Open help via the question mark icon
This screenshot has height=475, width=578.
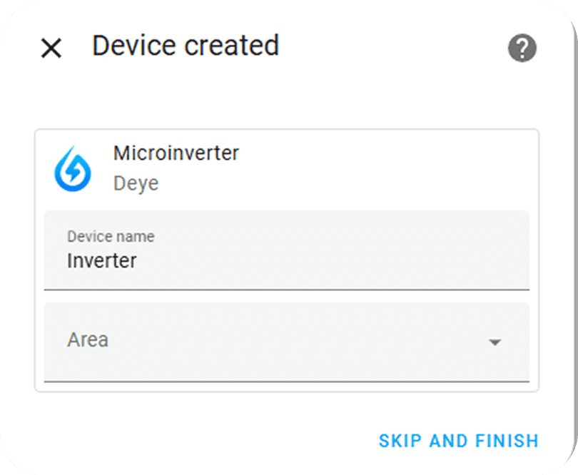[x=522, y=48]
